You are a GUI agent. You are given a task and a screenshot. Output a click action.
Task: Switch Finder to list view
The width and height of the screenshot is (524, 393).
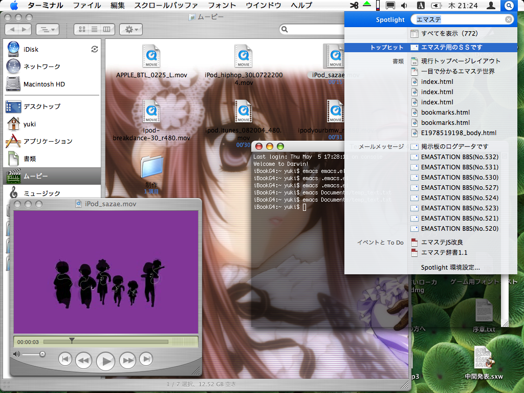tap(95, 29)
